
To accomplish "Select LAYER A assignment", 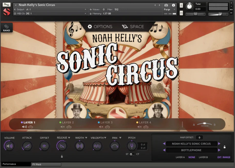I will click(180, 157).
